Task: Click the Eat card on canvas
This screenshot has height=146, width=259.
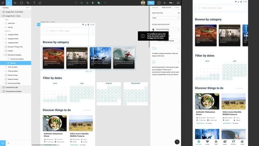Action: [x=53, y=58]
